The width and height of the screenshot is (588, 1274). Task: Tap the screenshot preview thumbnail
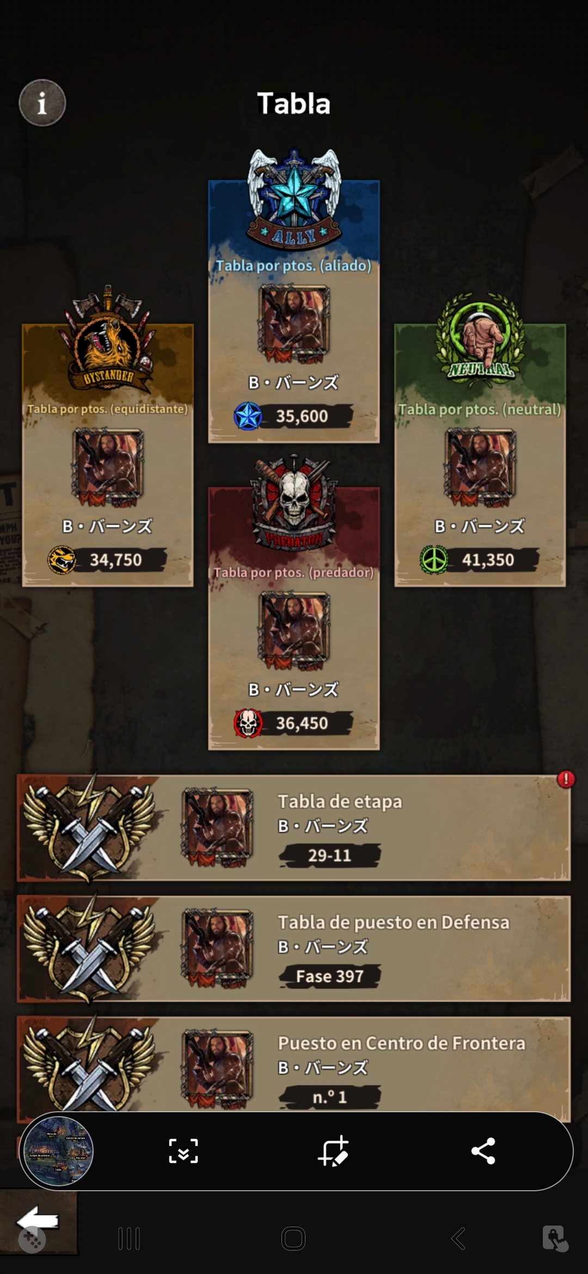tap(58, 1151)
